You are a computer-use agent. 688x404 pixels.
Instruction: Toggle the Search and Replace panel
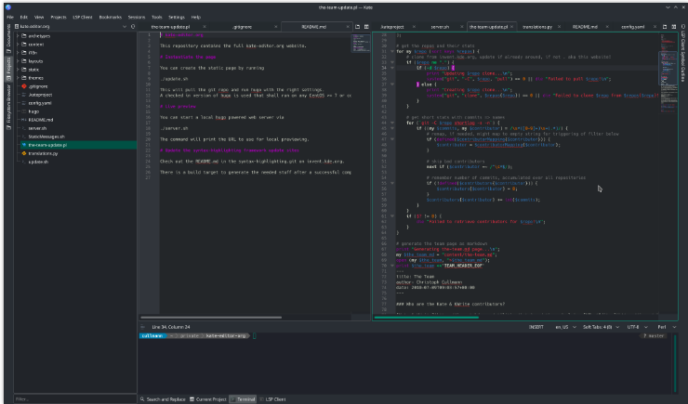point(162,398)
